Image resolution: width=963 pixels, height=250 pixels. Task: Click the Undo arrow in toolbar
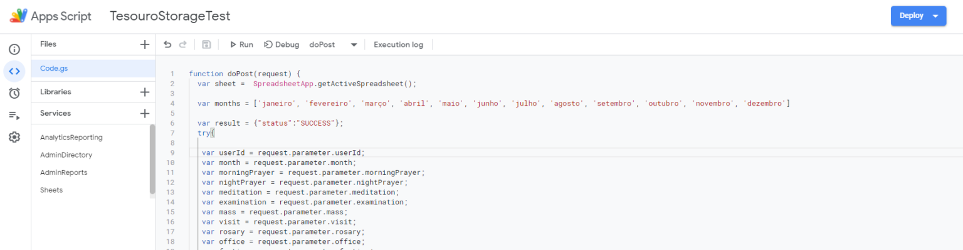[167, 44]
